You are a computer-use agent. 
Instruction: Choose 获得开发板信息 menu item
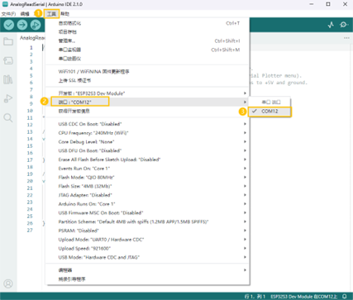147,112
